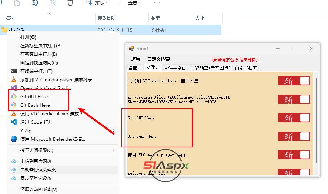Image resolution: width=328 pixels, height=194 pixels.
Task: Switch to the 文件夹空白处 tab
Action: [177, 68]
